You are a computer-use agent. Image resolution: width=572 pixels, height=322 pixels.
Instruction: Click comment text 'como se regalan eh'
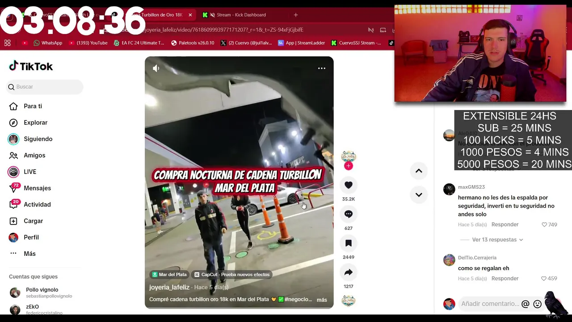pyautogui.click(x=484, y=268)
